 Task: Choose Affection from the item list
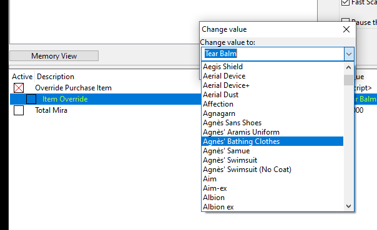272,104
